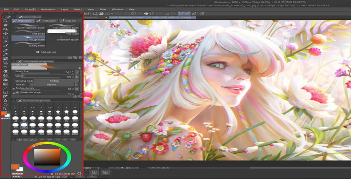The image size is (351, 179).
Task: Click the Texture density value stepper
Action: click(73, 89)
